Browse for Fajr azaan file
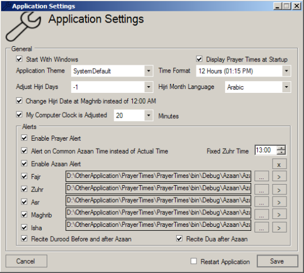This screenshot has height=273, width=304. (x=262, y=176)
